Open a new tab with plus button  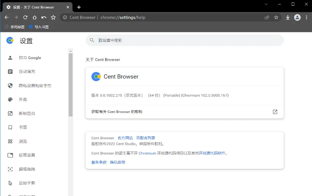click(x=79, y=7)
